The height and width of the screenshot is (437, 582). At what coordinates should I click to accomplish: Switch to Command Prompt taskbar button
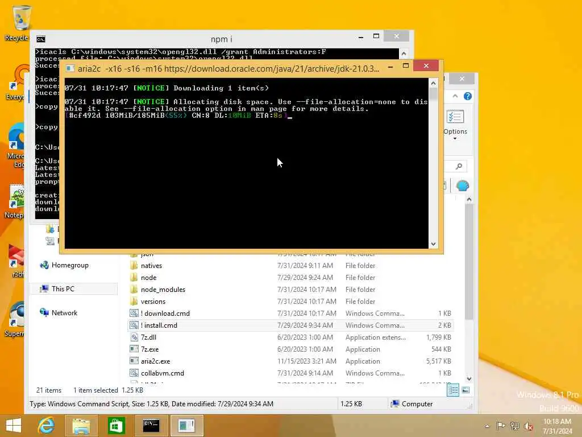(x=151, y=426)
